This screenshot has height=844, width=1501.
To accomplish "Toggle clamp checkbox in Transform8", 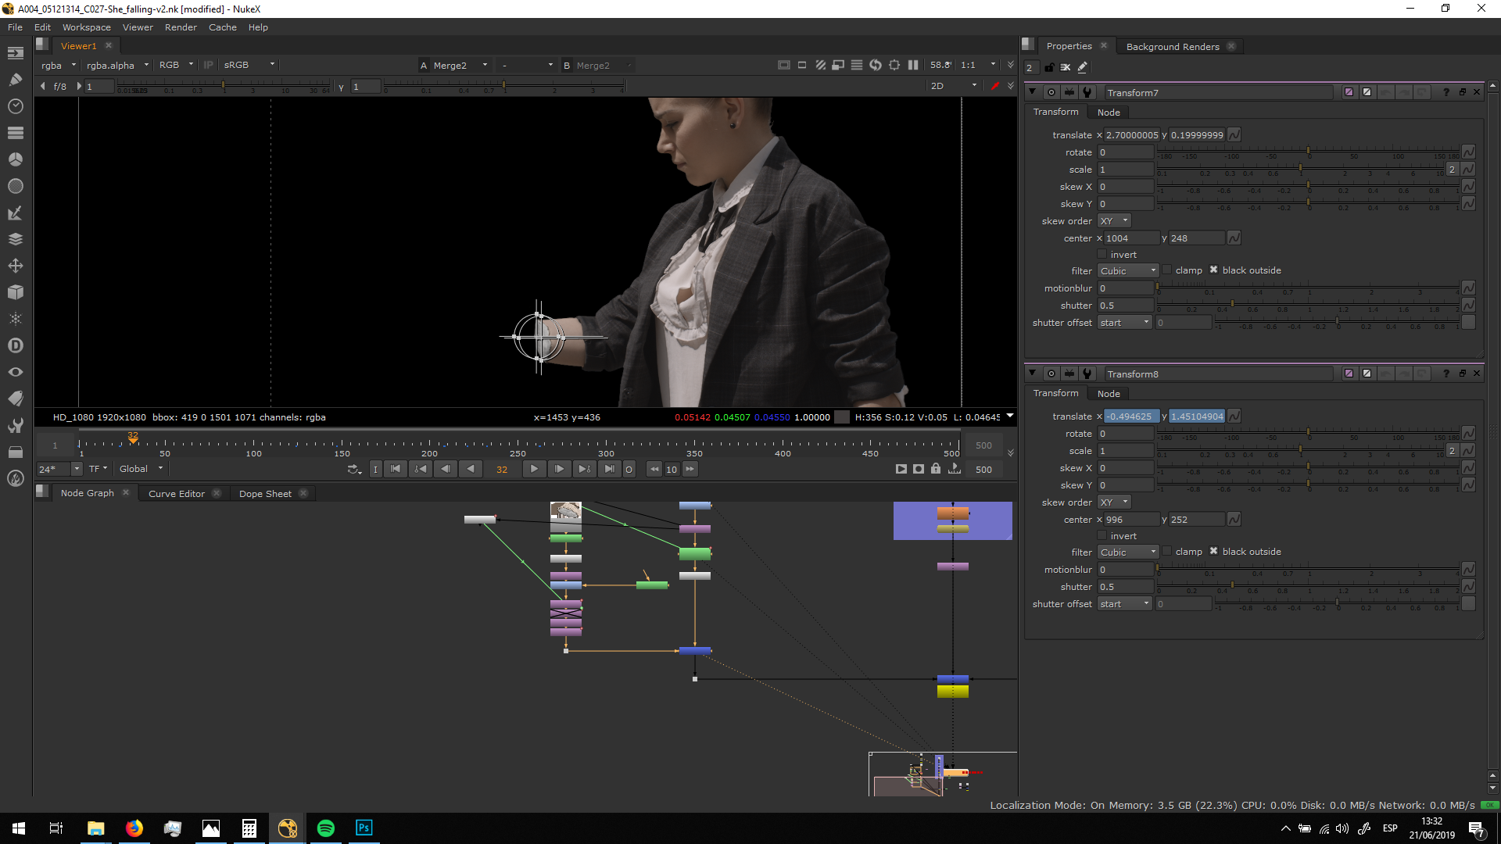I will click(1167, 552).
